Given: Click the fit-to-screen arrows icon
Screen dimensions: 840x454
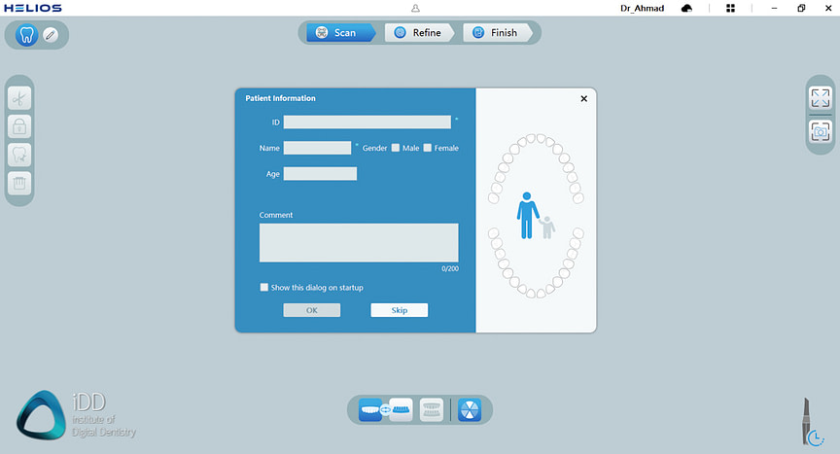Looking at the screenshot, I should pyautogui.click(x=821, y=97).
